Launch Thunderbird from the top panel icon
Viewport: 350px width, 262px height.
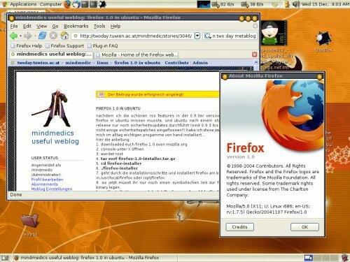[x=76, y=4]
